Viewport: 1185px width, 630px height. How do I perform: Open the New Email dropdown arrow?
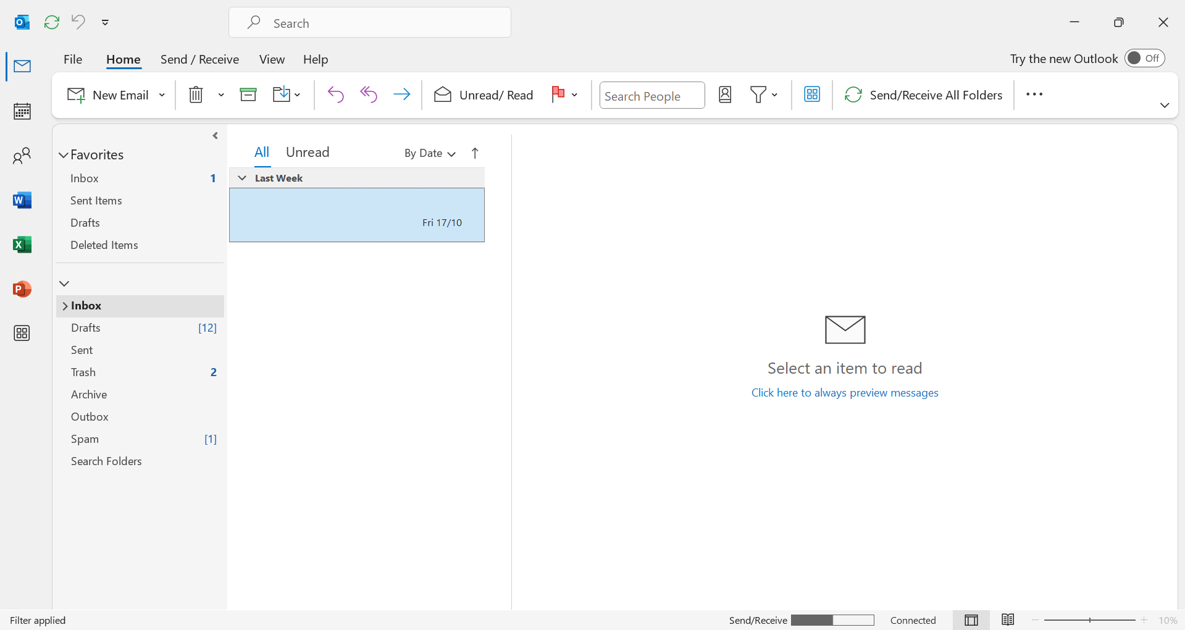pos(162,95)
